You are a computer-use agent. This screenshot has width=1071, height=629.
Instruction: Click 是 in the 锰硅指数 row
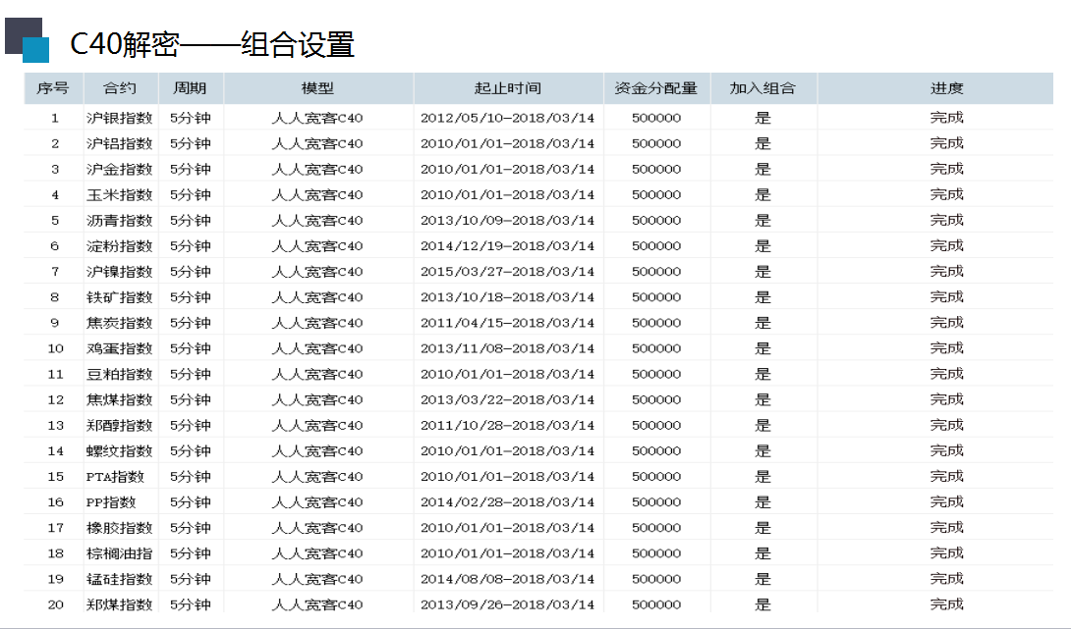(x=762, y=579)
